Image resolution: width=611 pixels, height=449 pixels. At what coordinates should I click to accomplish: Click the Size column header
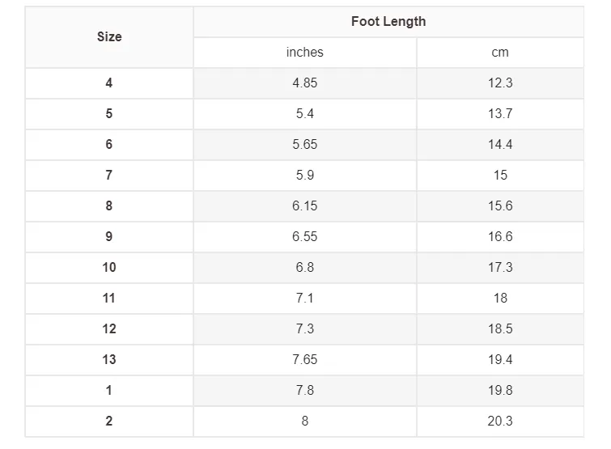pos(109,37)
